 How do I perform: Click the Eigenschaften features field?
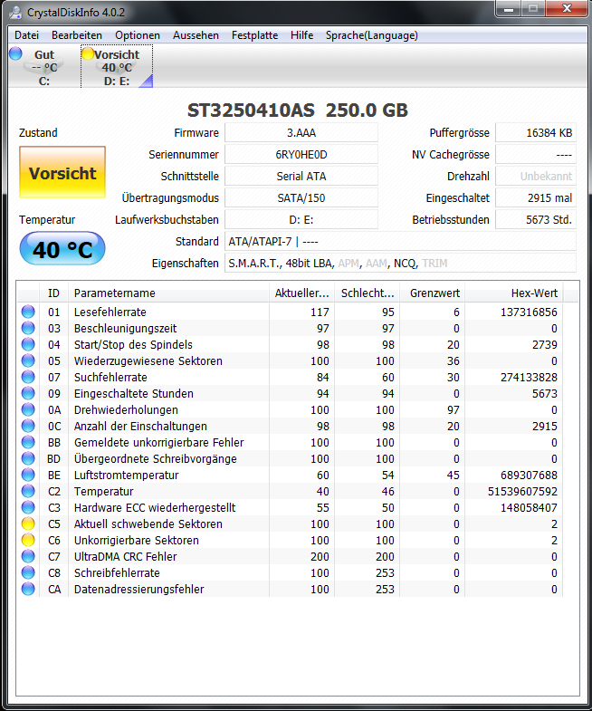click(x=401, y=264)
